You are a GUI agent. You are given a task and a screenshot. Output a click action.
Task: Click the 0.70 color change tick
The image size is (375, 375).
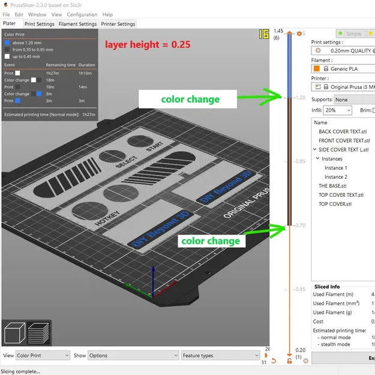coord(301,226)
